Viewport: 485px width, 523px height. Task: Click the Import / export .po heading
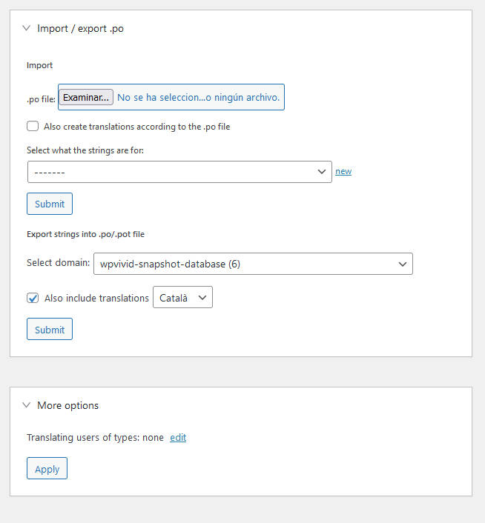tap(80, 29)
